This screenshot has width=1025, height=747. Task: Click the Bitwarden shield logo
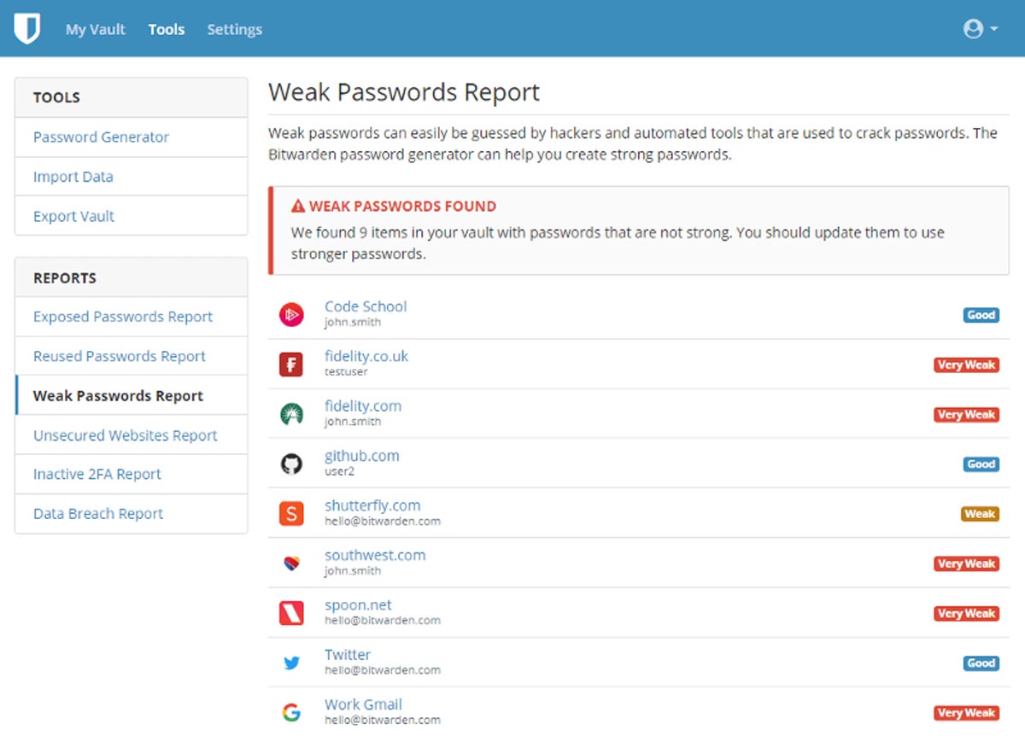click(x=27, y=29)
